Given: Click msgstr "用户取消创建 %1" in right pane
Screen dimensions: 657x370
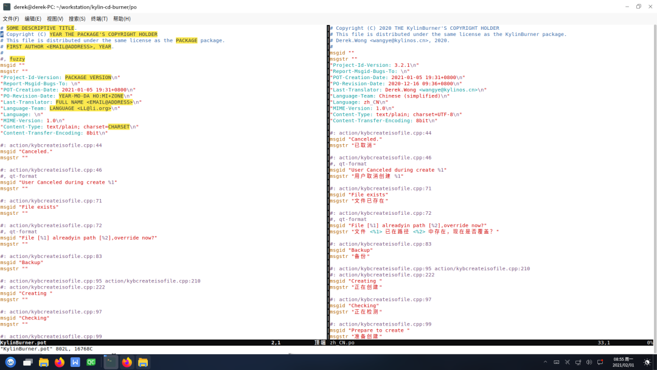Looking at the screenshot, I should (367, 176).
